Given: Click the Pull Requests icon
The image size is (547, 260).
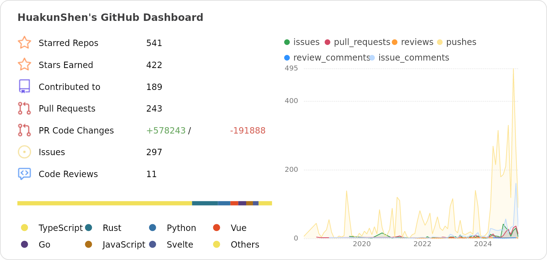Looking at the screenshot, I should pos(24,108).
